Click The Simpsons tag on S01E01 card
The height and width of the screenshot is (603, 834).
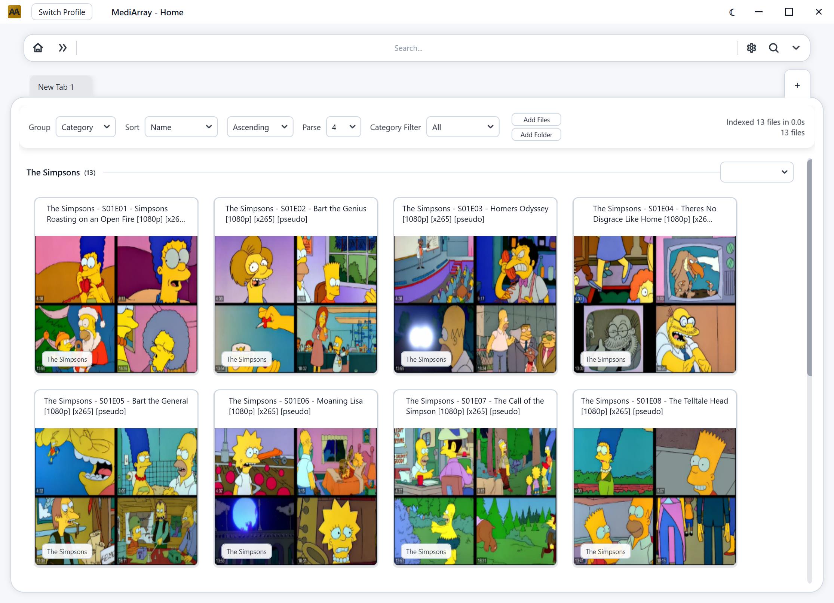point(67,359)
